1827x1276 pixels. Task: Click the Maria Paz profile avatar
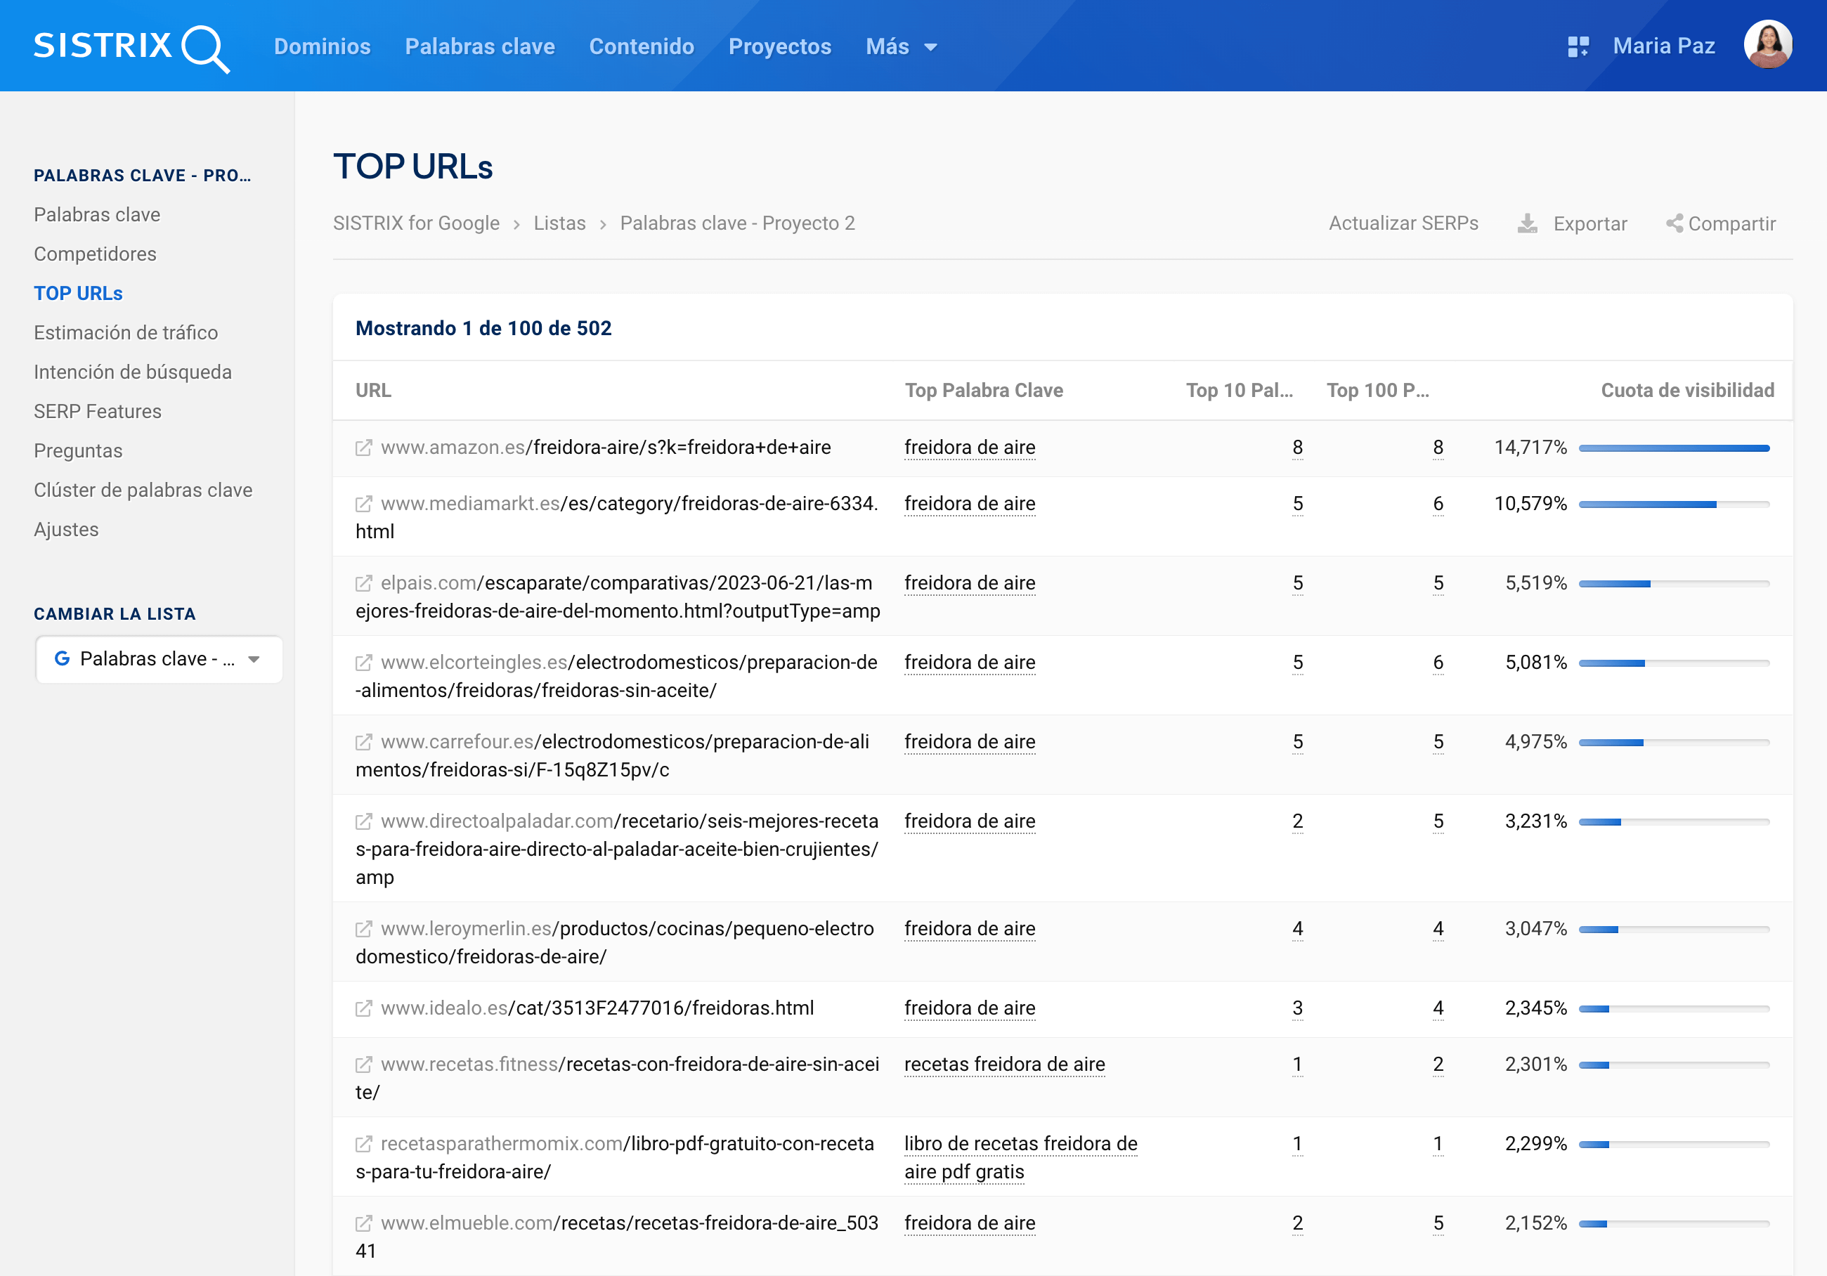[1767, 44]
